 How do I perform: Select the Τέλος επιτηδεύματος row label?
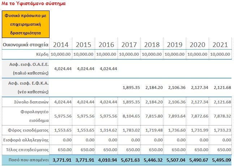(x=27, y=150)
